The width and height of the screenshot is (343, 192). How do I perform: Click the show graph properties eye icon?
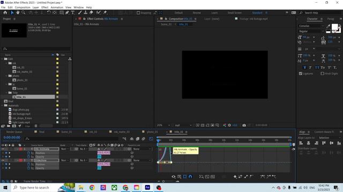(174, 177)
